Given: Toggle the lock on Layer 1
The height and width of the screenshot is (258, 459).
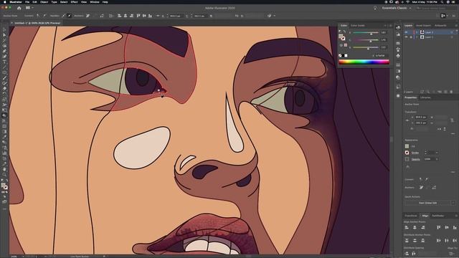Looking at the screenshot, I should tap(411, 37).
